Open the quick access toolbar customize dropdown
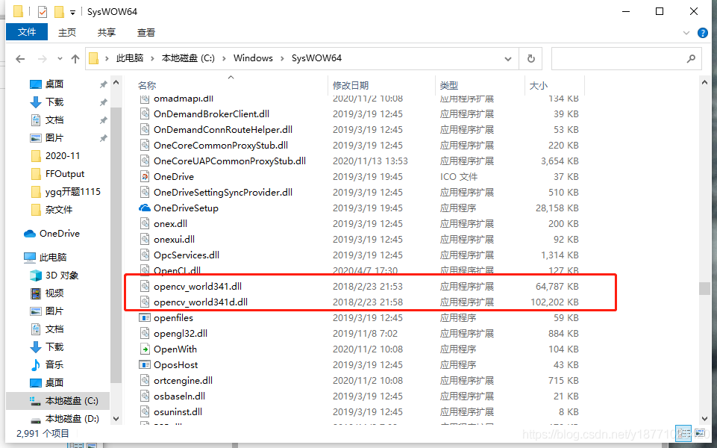Screen dimensions: 717x448 click(72, 13)
